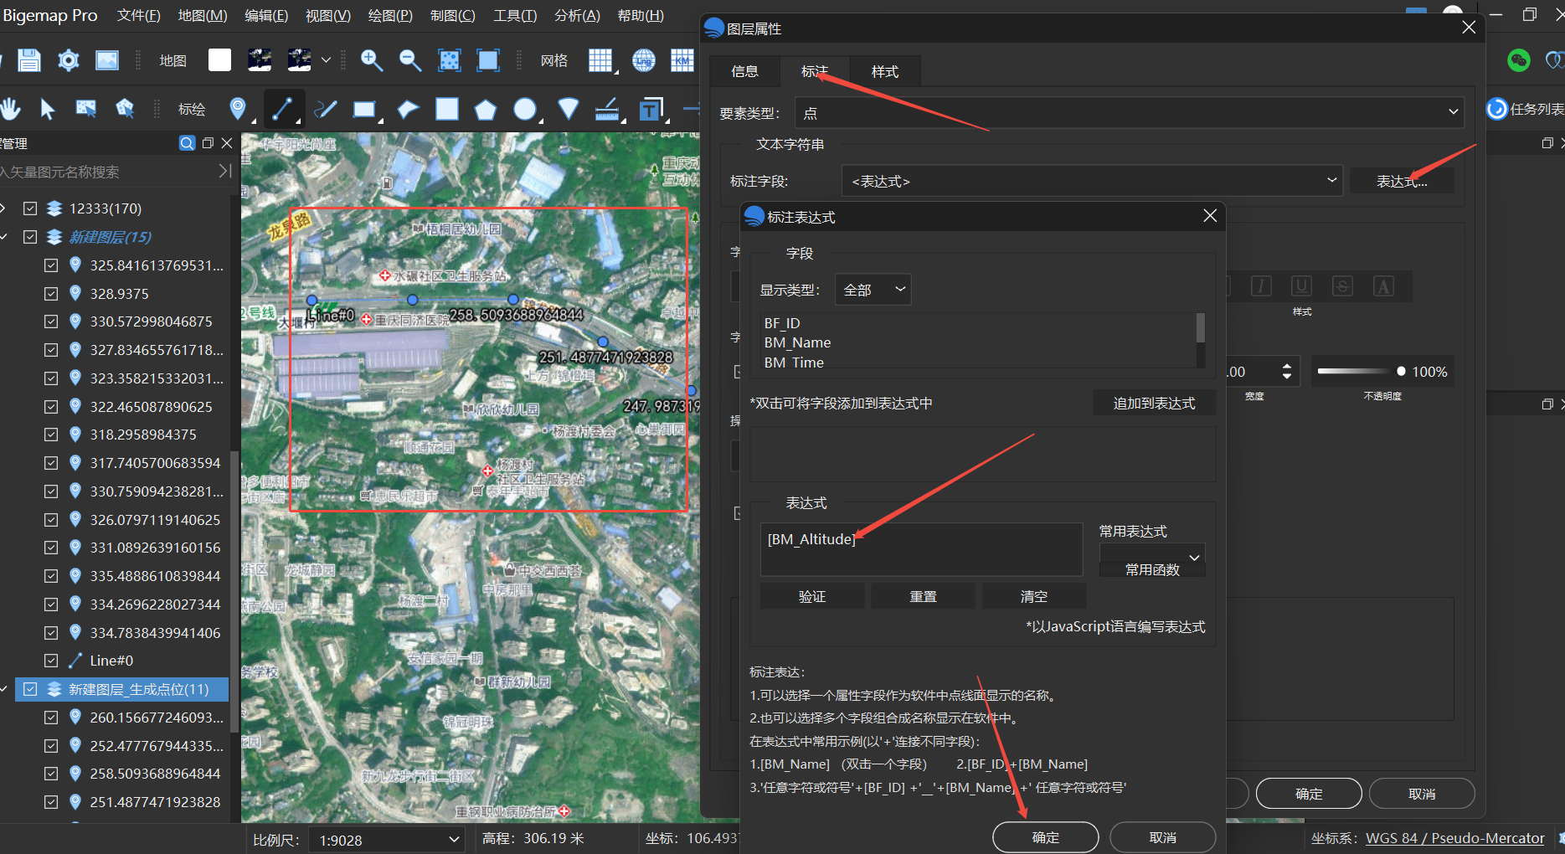Image resolution: width=1565 pixels, height=854 pixels.
Task: Activate the zoom in magnifier tool
Action: tap(372, 60)
